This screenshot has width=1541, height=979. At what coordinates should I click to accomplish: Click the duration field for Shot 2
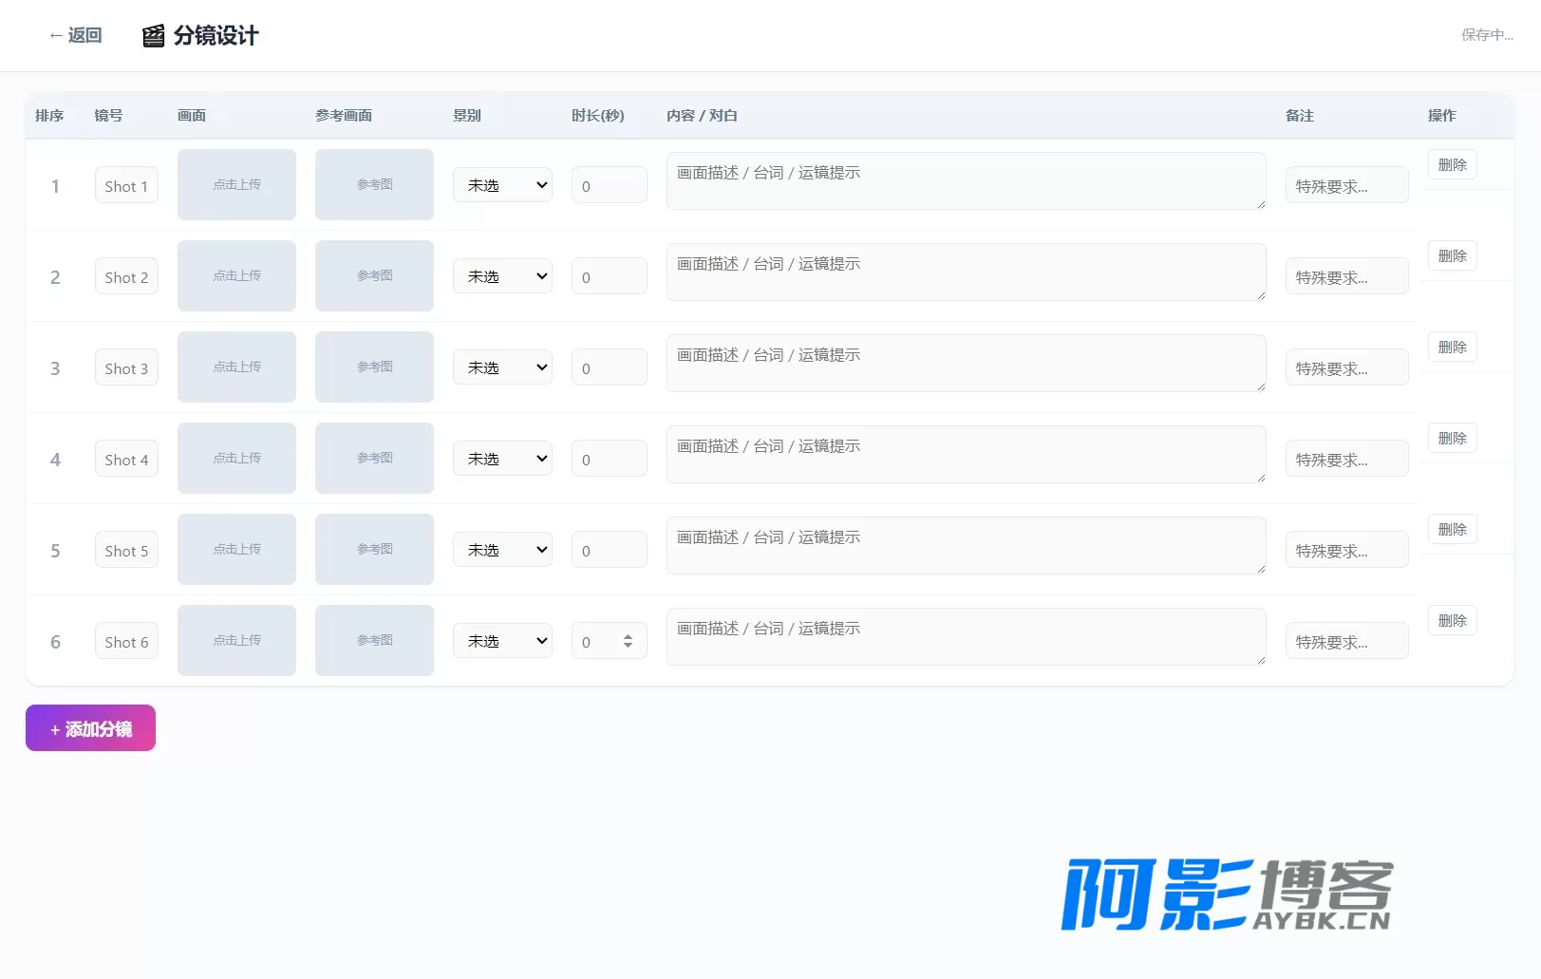coord(609,276)
